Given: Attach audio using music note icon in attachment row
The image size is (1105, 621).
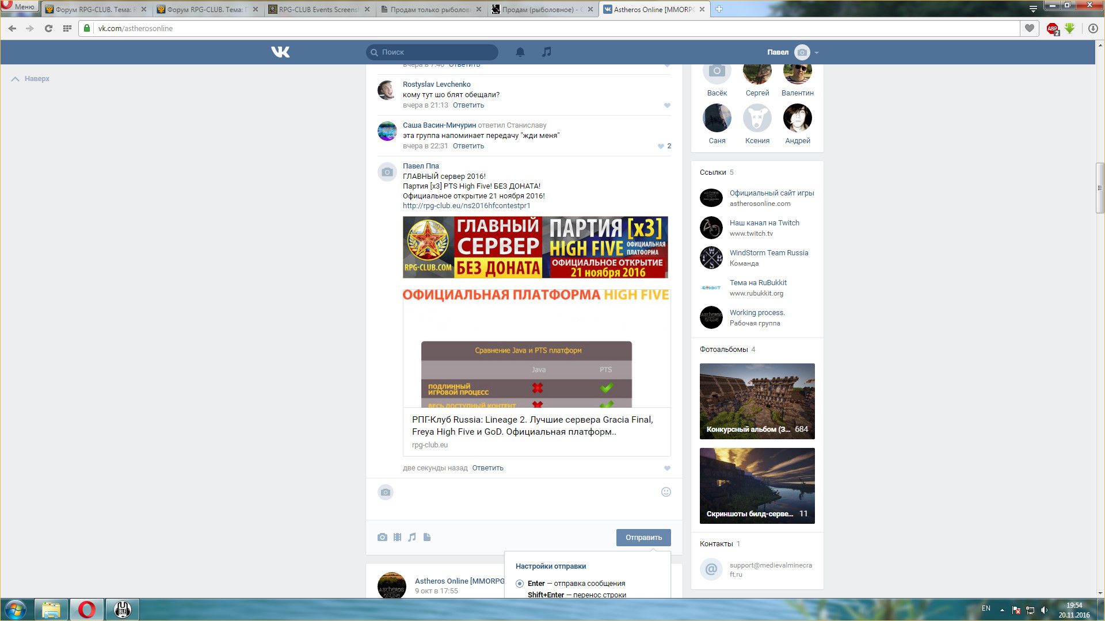Looking at the screenshot, I should point(412,537).
